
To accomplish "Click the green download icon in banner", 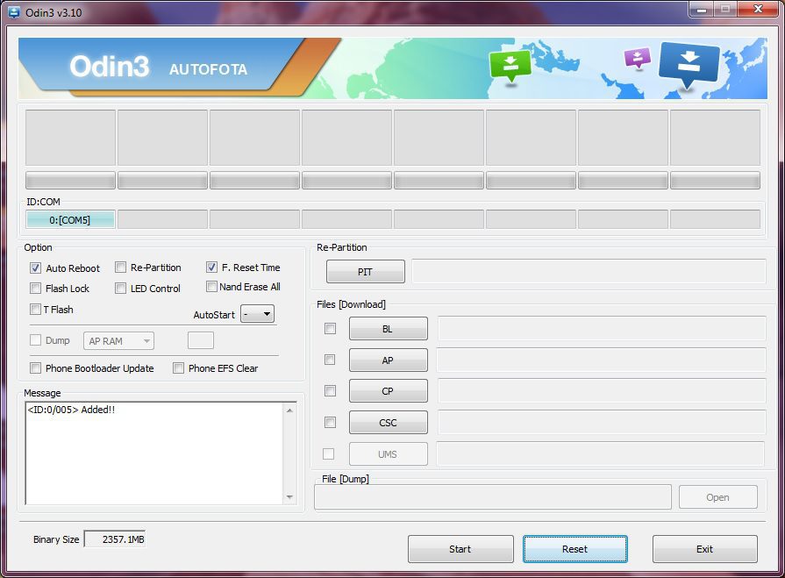I will (510, 65).
